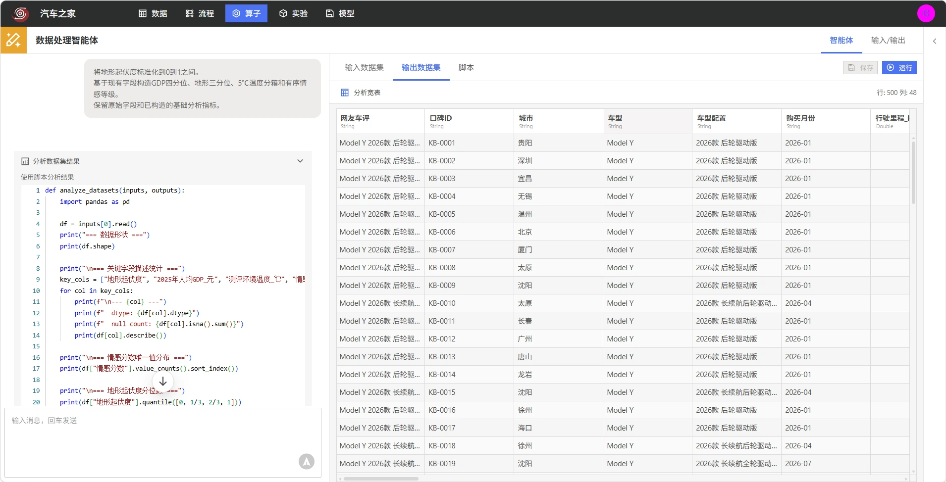Image resolution: width=946 pixels, height=482 pixels.
Task: Click the 深圳 city cell
Action: pyautogui.click(x=559, y=161)
